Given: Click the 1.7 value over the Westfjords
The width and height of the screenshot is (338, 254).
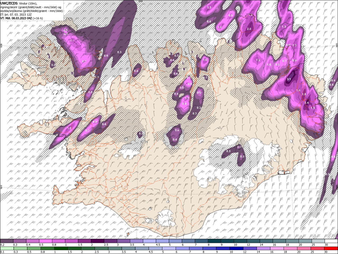Looking at the screenshot, I should click(x=72, y=41).
